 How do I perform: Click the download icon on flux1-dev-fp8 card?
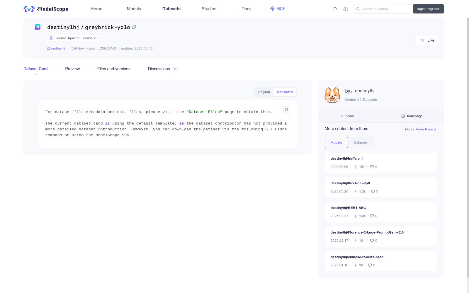(356, 191)
